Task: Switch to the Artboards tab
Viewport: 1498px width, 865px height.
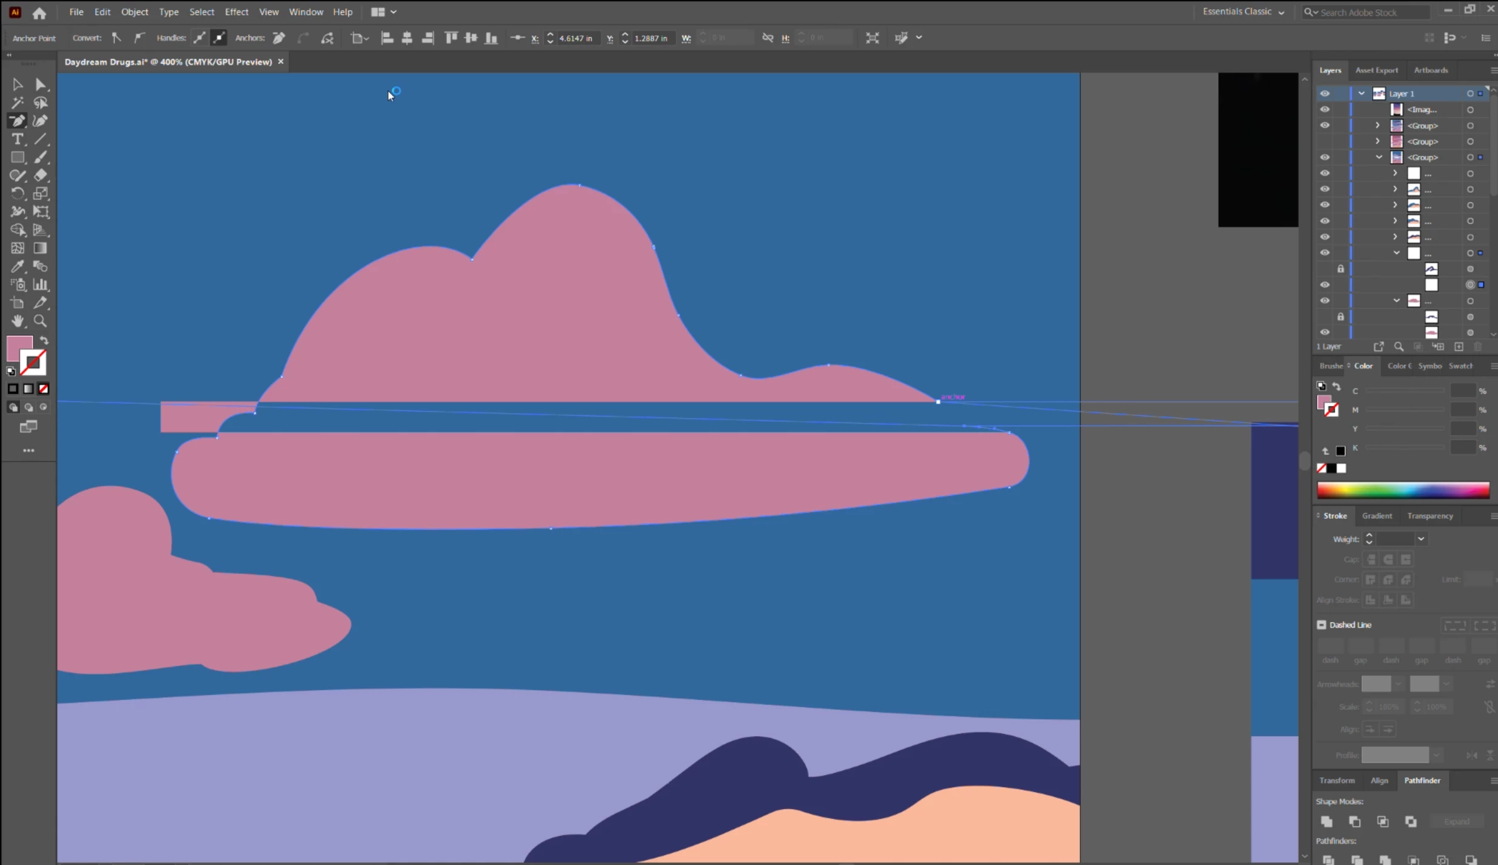Action: (x=1431, y=70)
